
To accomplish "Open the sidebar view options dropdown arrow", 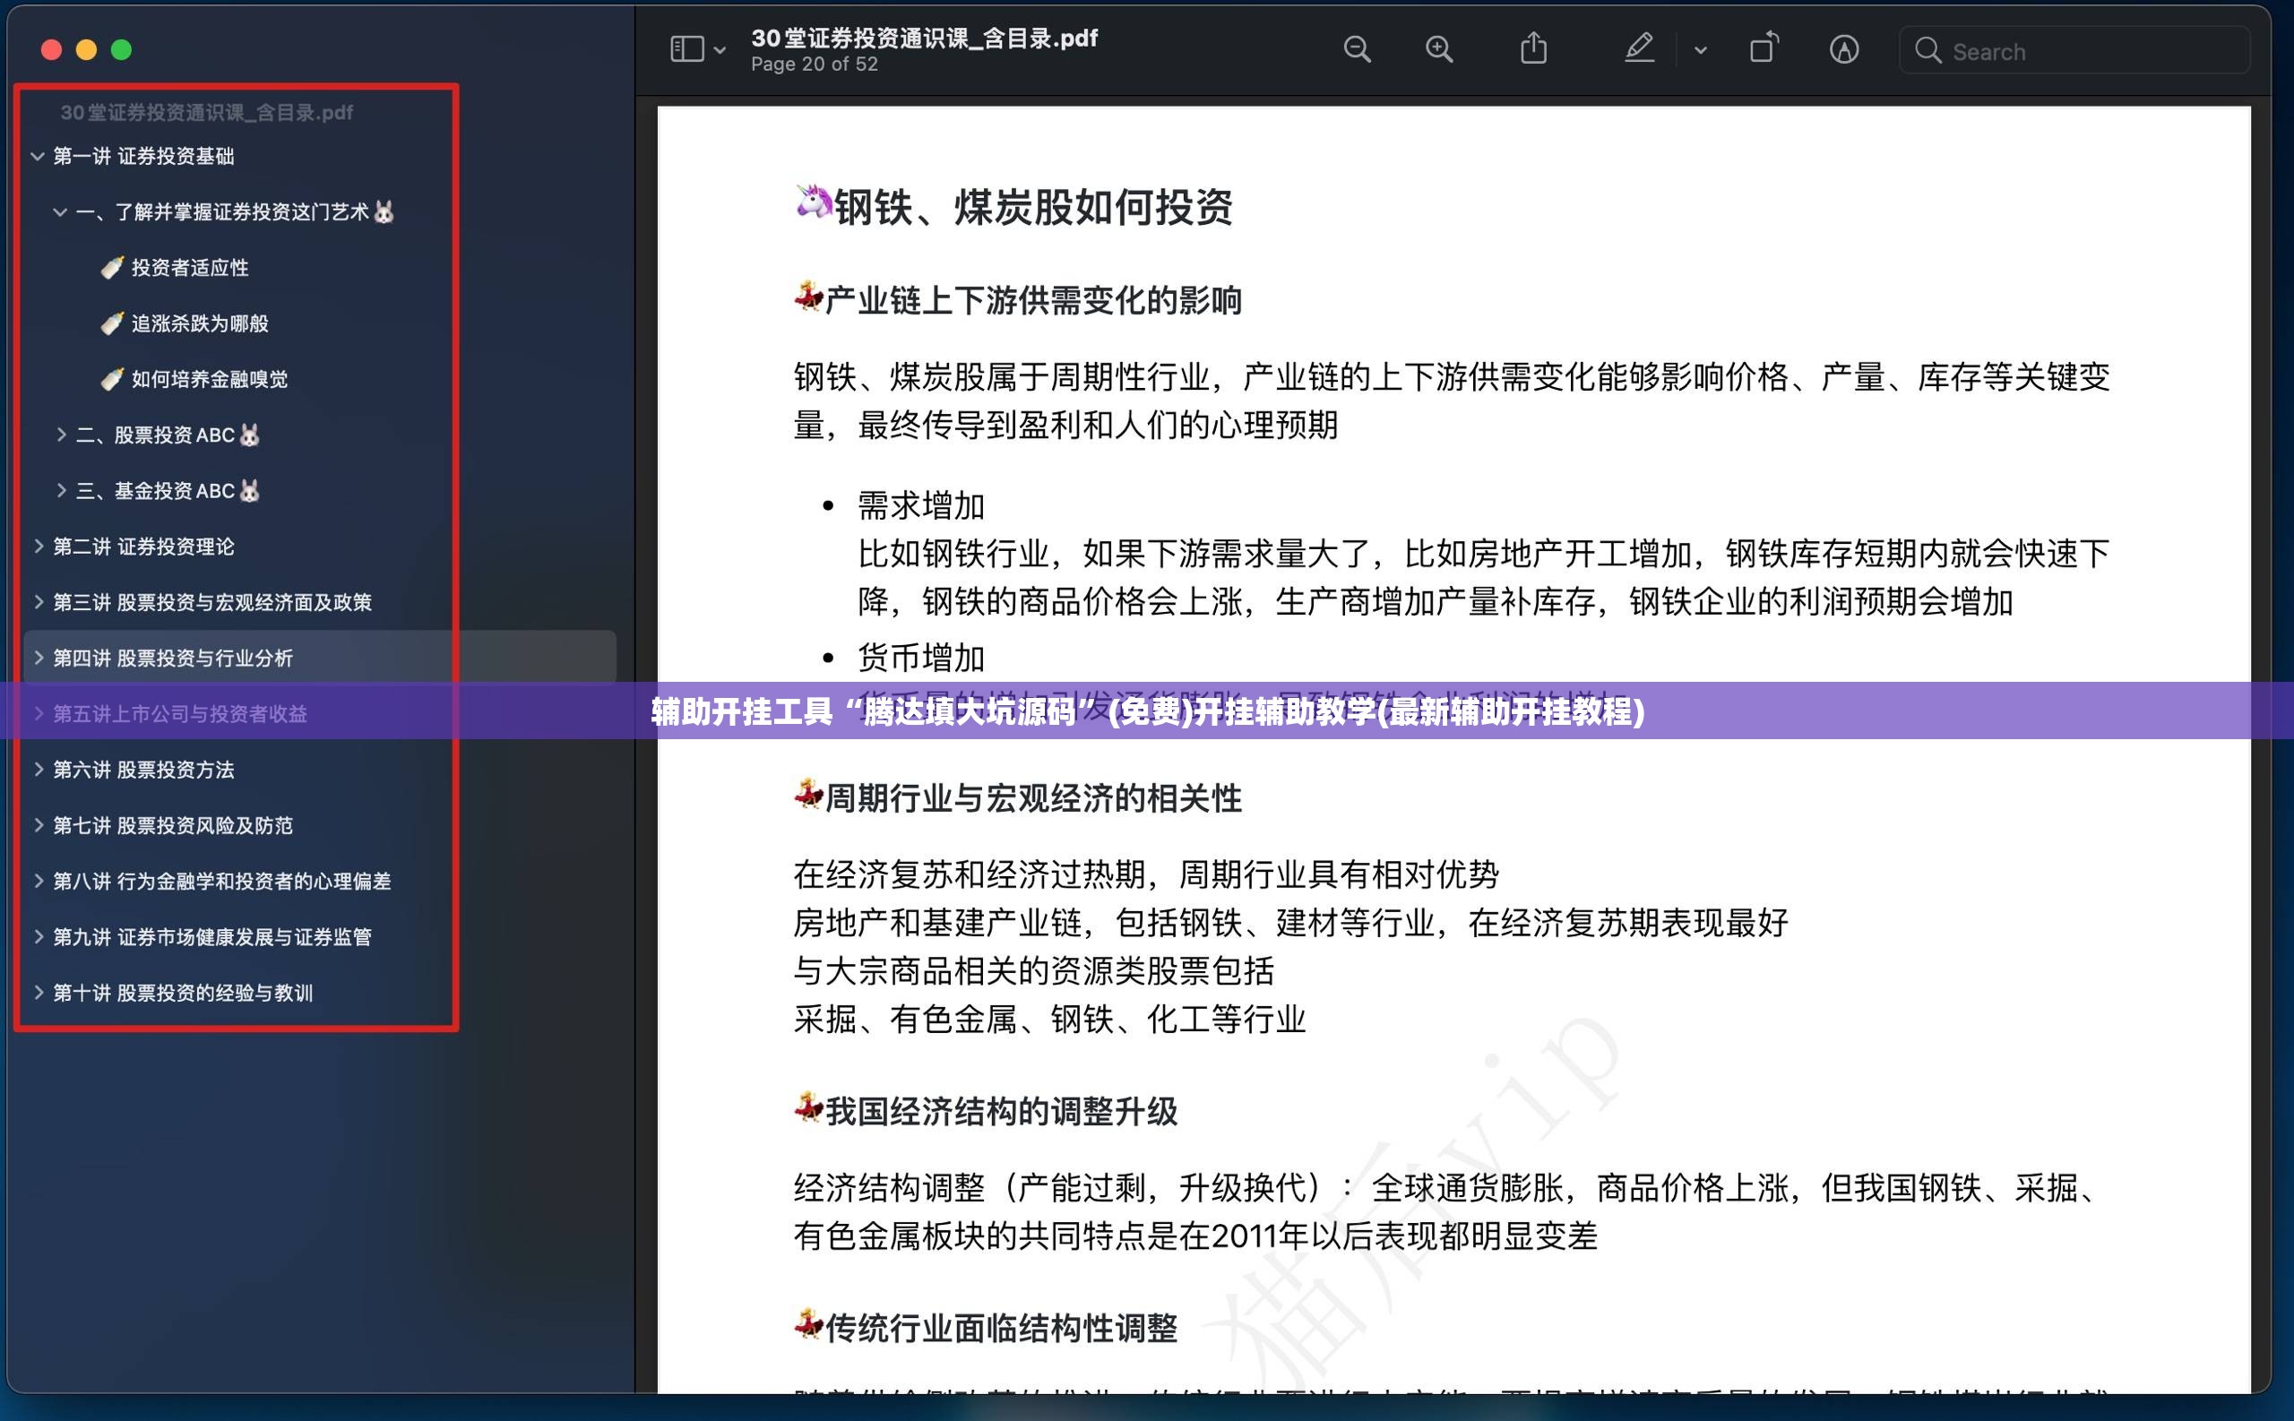I will pyautogui.click(x=720, y=50).
